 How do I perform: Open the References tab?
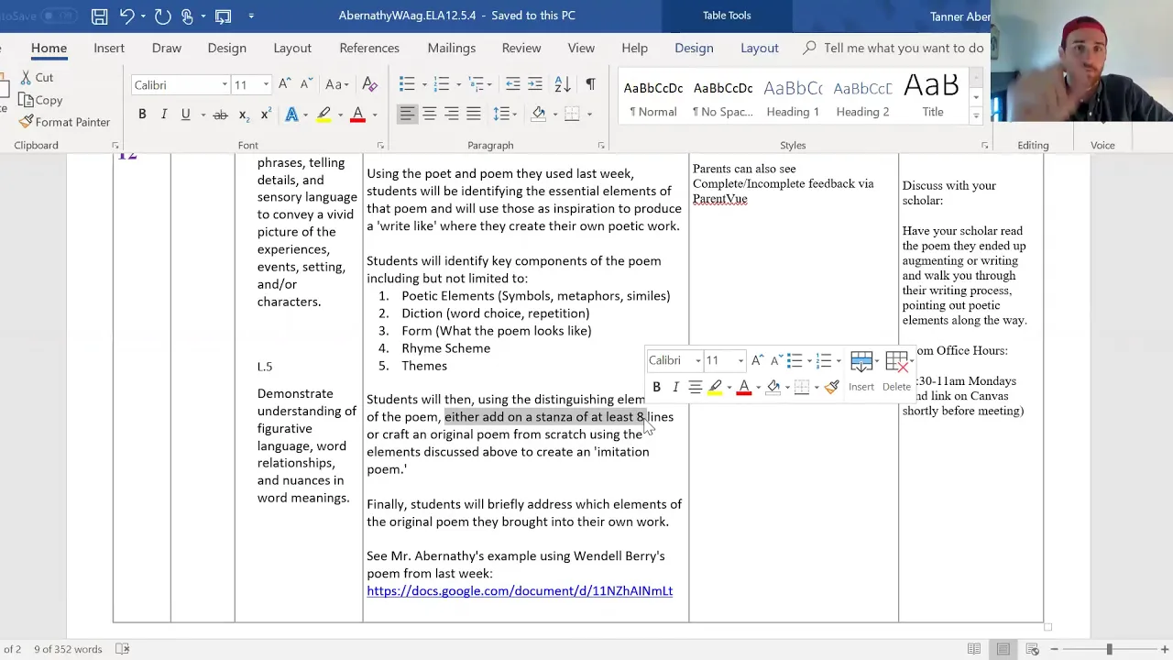click(369, 48)
